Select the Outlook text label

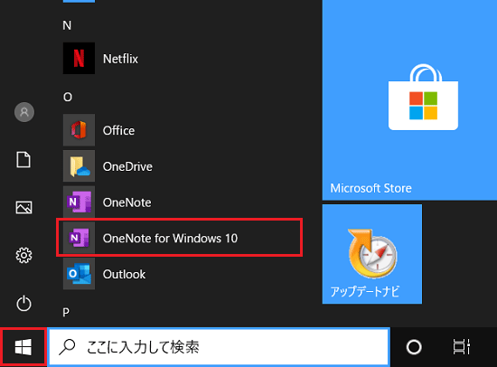(x=124, y=274)
